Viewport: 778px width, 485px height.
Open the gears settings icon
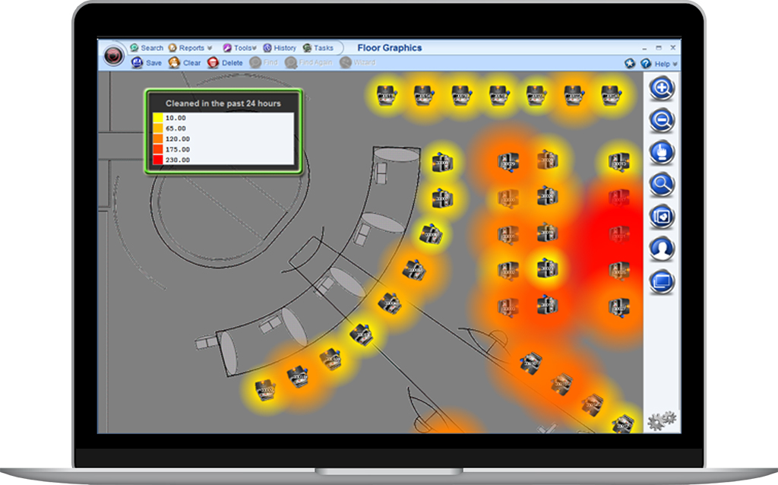pos(661,420)
